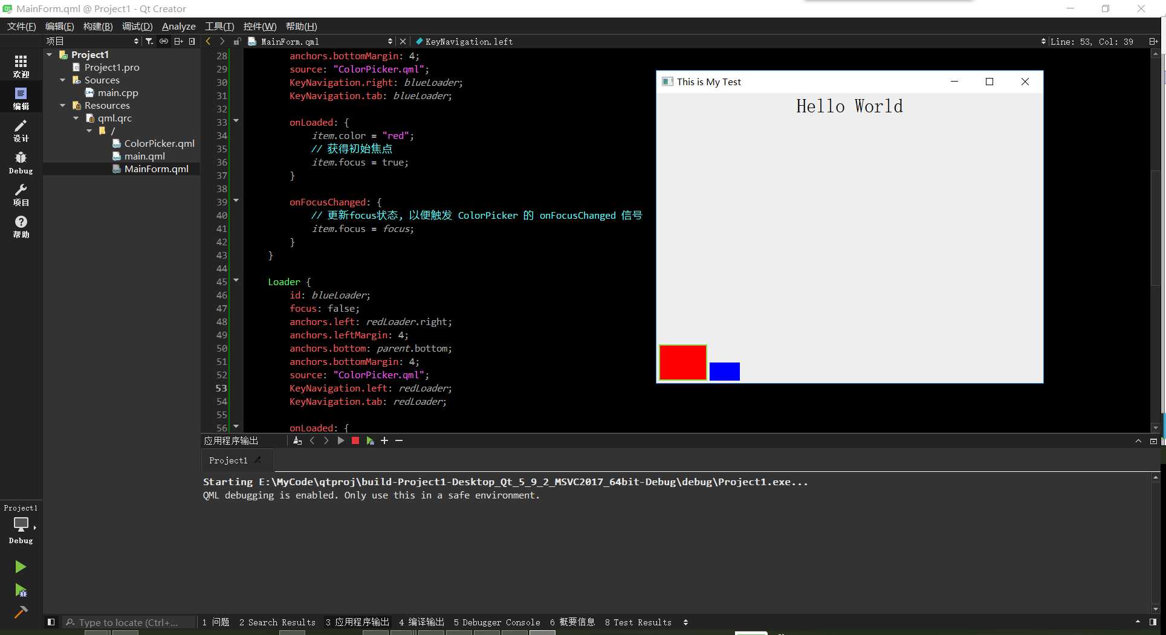1166x635 pixels.
Task: Open the 调试(D) menu
Action: 137,26
